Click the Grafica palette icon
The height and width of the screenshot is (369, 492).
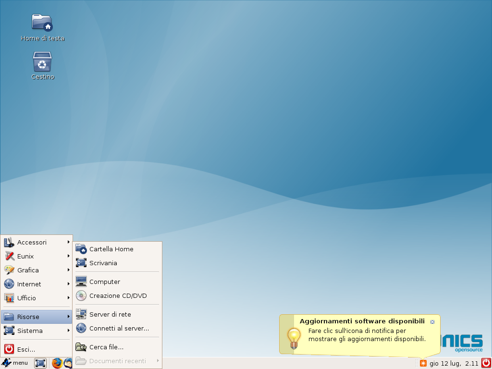point(9,270)
